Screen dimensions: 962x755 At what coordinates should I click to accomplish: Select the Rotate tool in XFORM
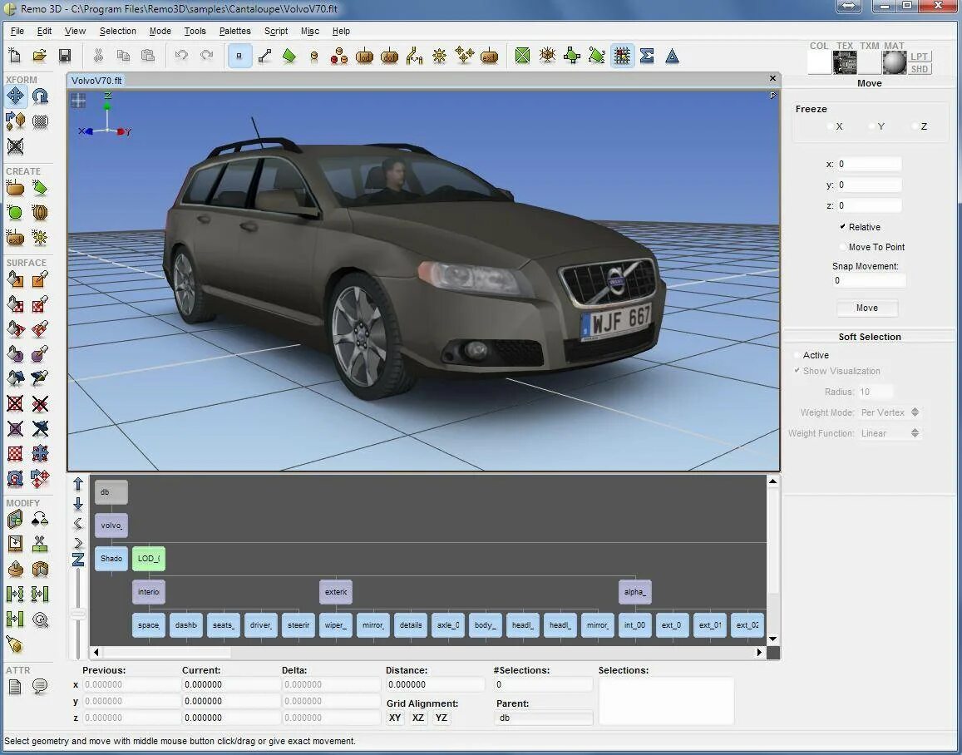click(40, 96)
